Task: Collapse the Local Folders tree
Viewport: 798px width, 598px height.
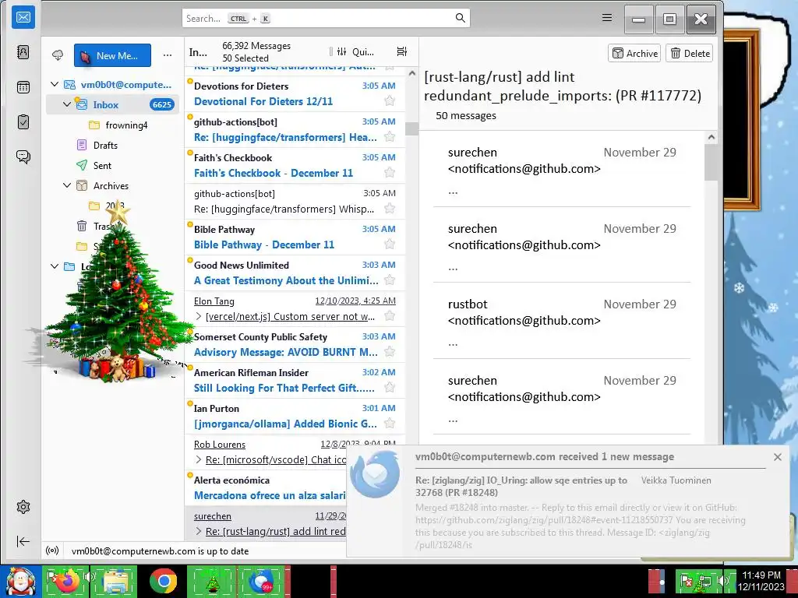Action: (x=55, y=266)
